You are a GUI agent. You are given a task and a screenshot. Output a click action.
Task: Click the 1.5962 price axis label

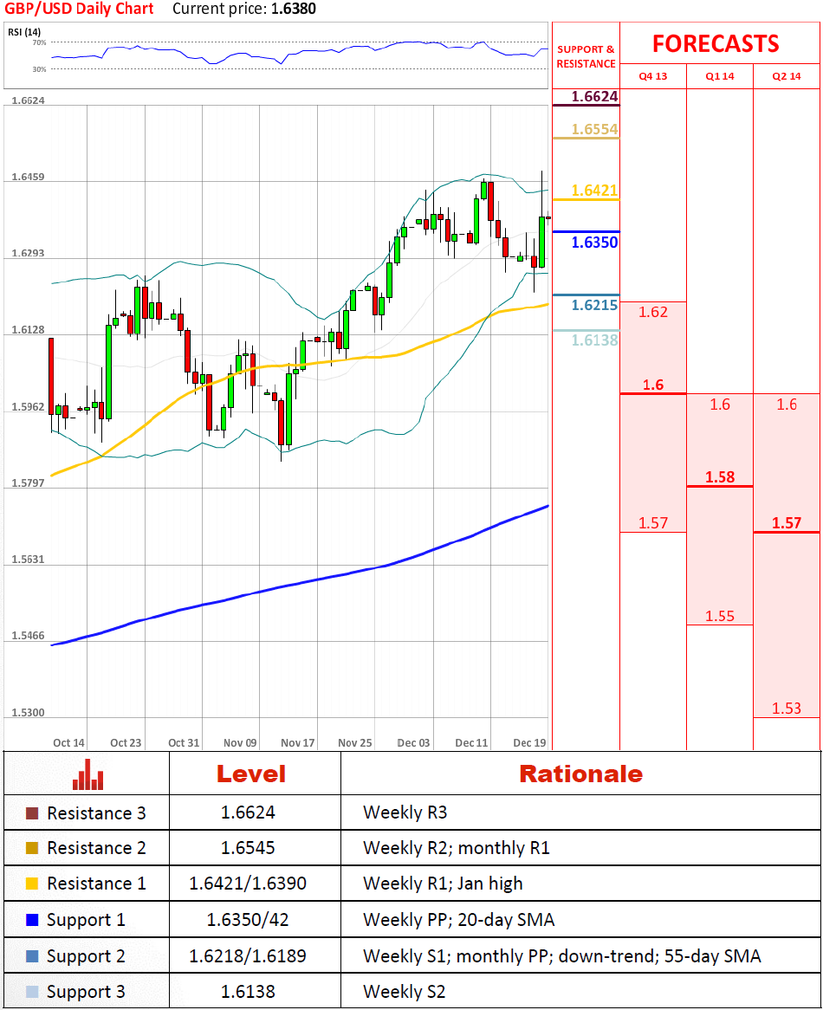[x=29, y=407]
